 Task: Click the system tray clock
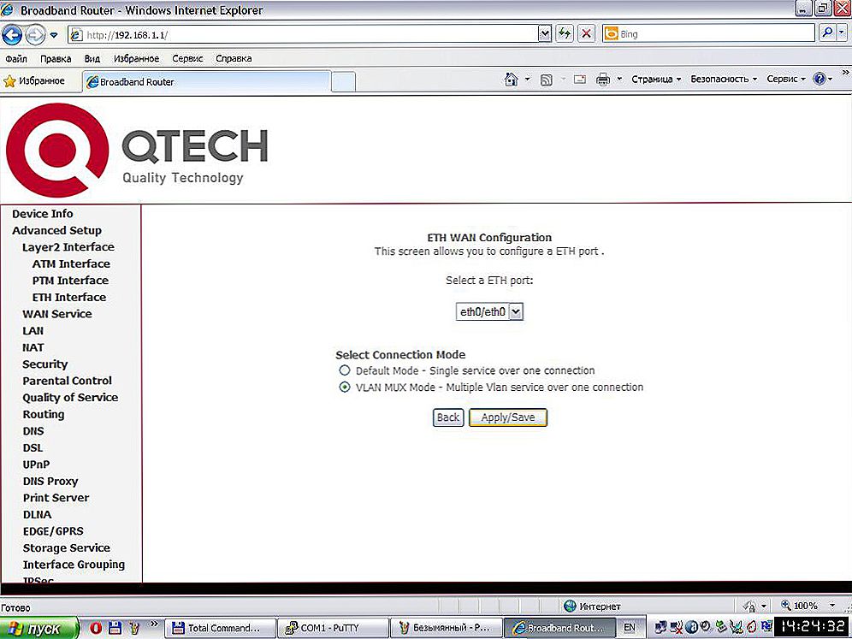(813, 626)
